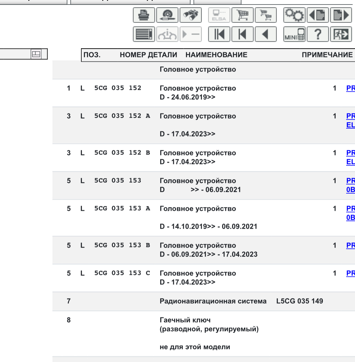Viewport: 355px width, 362px height.
Task: Step back with the plain left arrow
Action: click(266, 34)
